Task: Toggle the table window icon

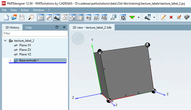Action: point(80,17)
